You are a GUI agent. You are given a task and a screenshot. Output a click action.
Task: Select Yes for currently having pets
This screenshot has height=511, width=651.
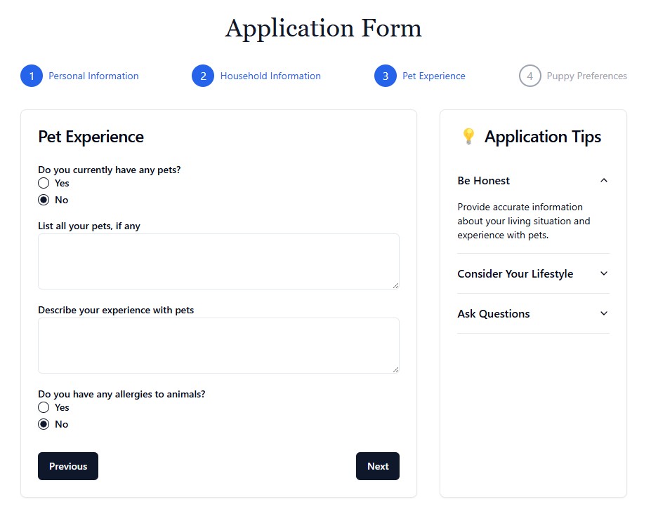click(x=44, y=183)
